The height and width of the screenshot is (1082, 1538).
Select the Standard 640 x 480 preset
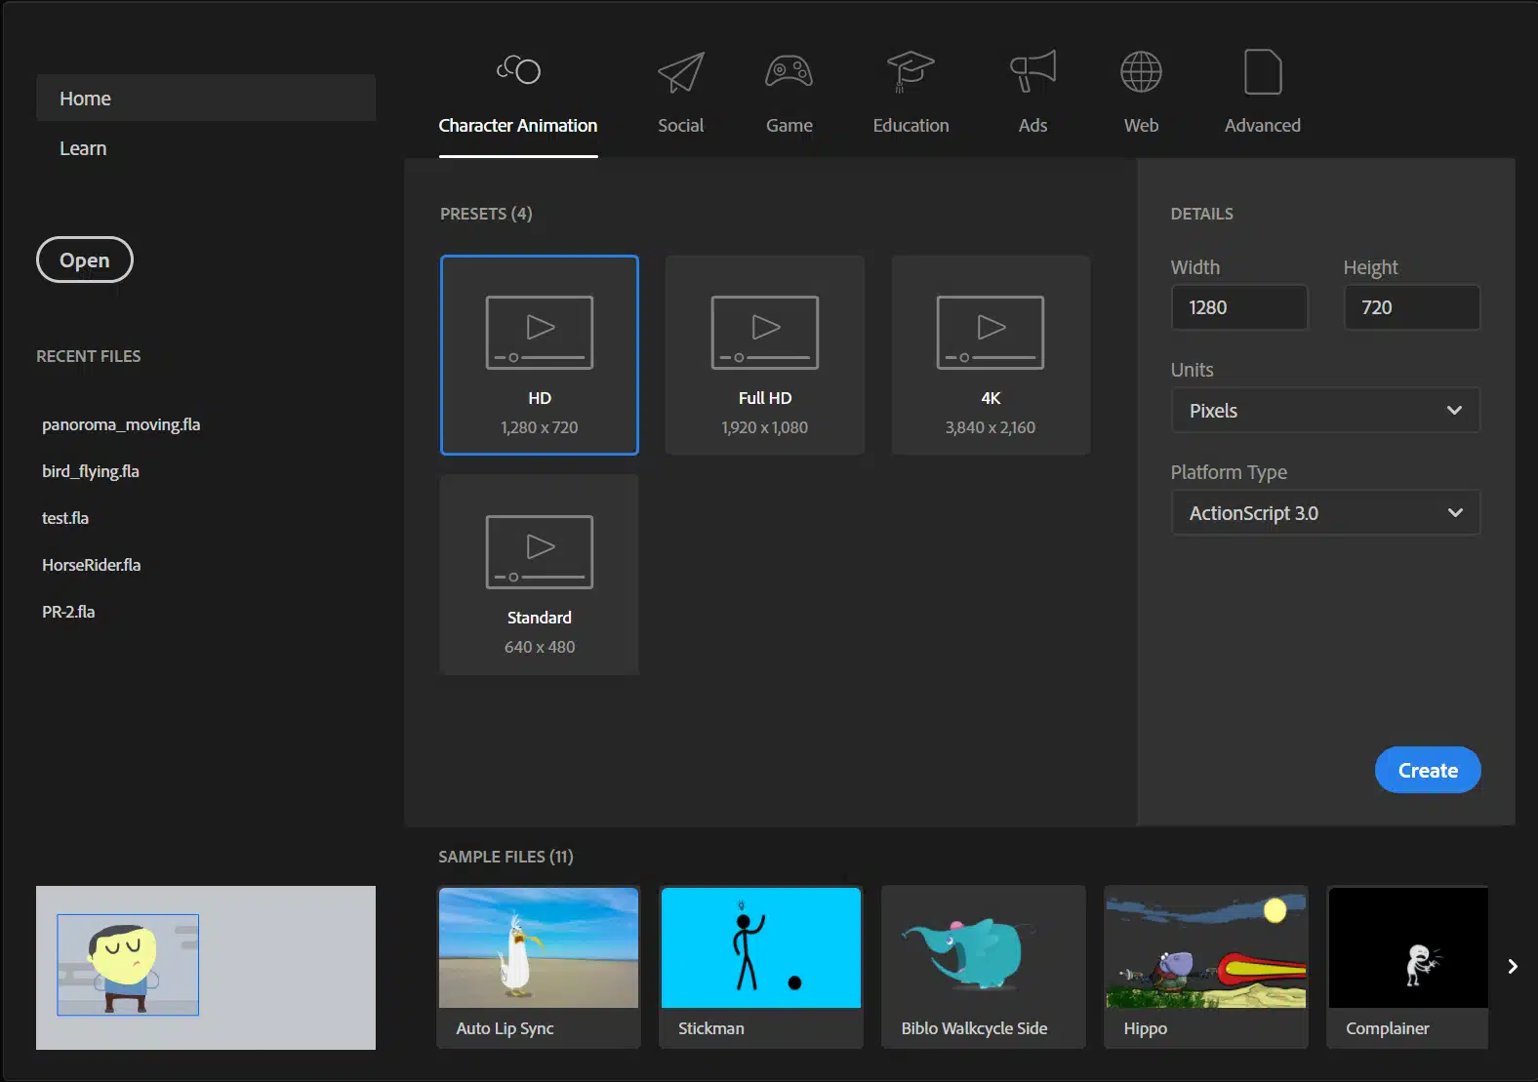(539, 575)
